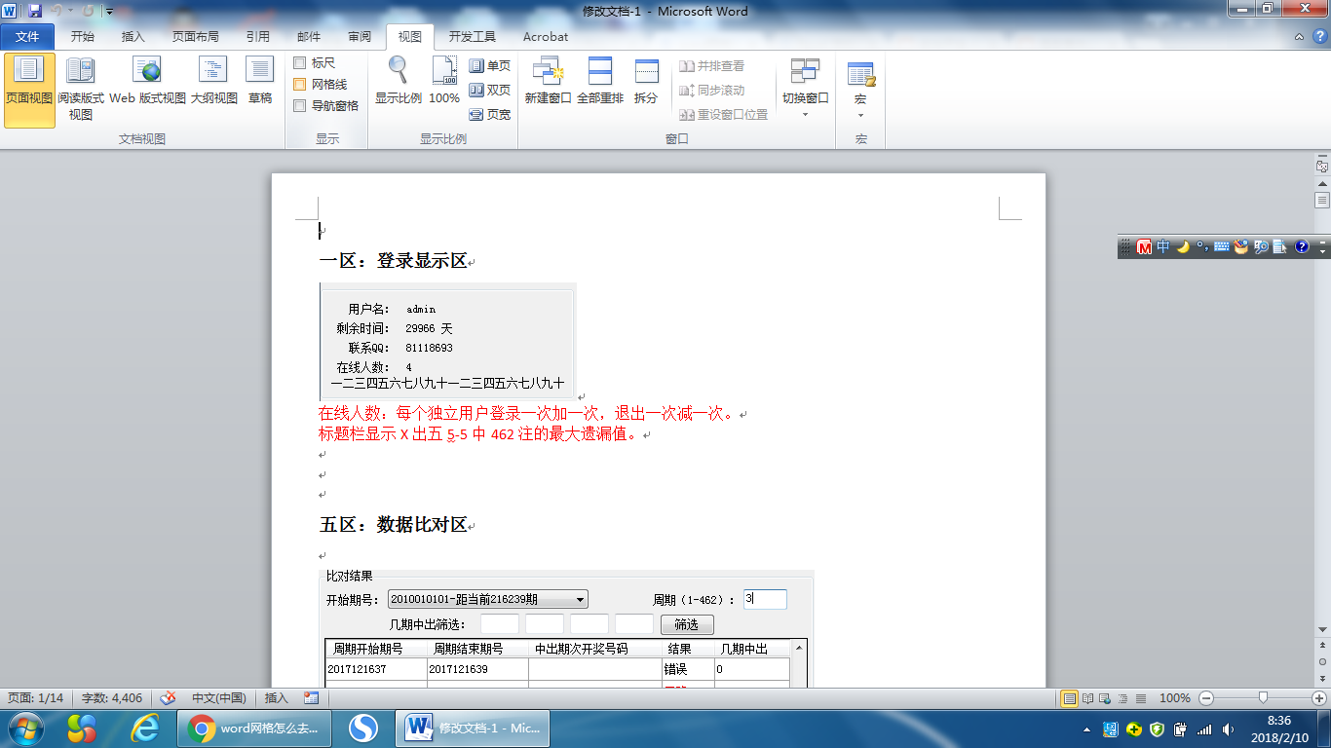Open Chrome taskbar window word网格怎么去
This screenshot has width=1331, height=748.
pyautogui.click(x=255, y=728)
